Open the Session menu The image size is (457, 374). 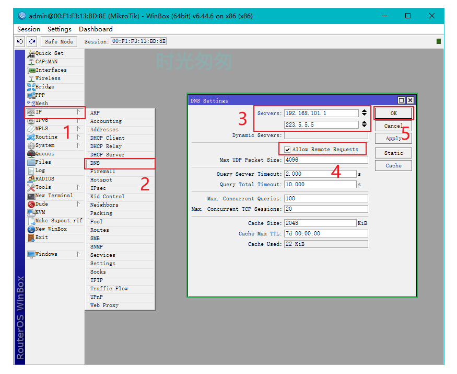[29, 29]
